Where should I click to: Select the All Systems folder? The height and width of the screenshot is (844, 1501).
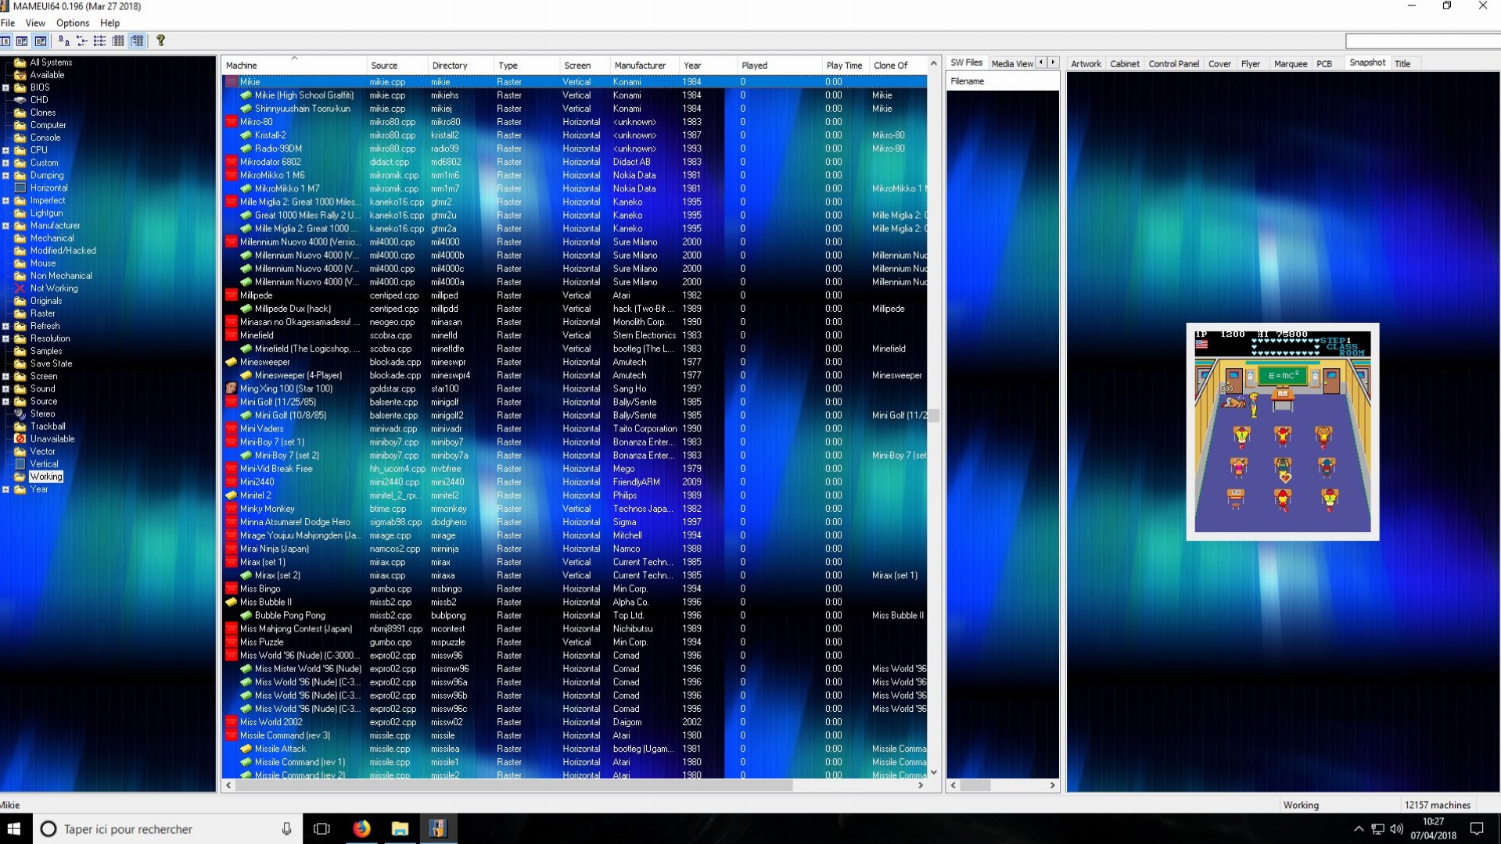pos(50,63)
